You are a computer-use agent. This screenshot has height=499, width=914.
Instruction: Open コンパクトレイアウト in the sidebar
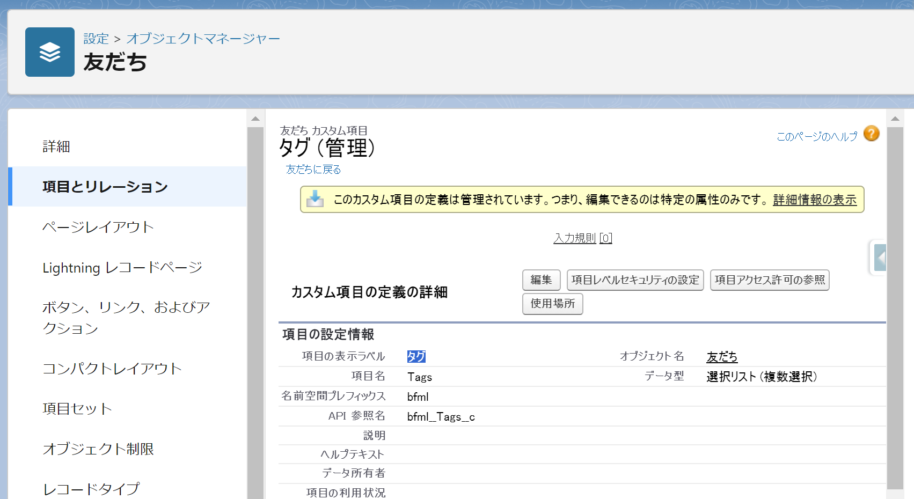pos(112,369)
